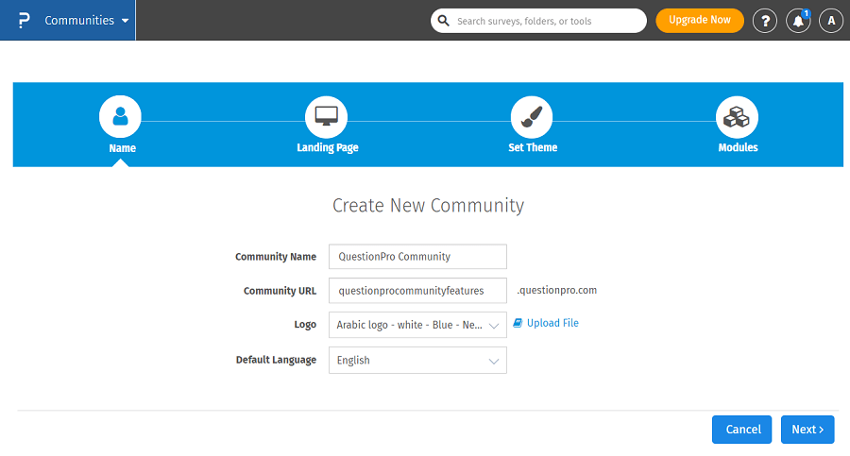Edit the Community Name text field

[x=417, y=257]
